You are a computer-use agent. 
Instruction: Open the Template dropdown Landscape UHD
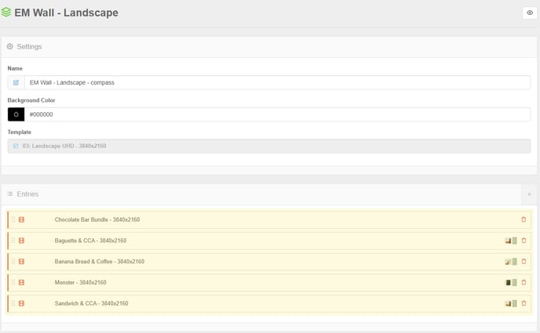[269, 146]
